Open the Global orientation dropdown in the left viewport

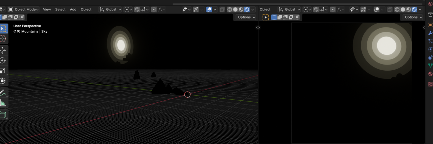coord(110,9)
